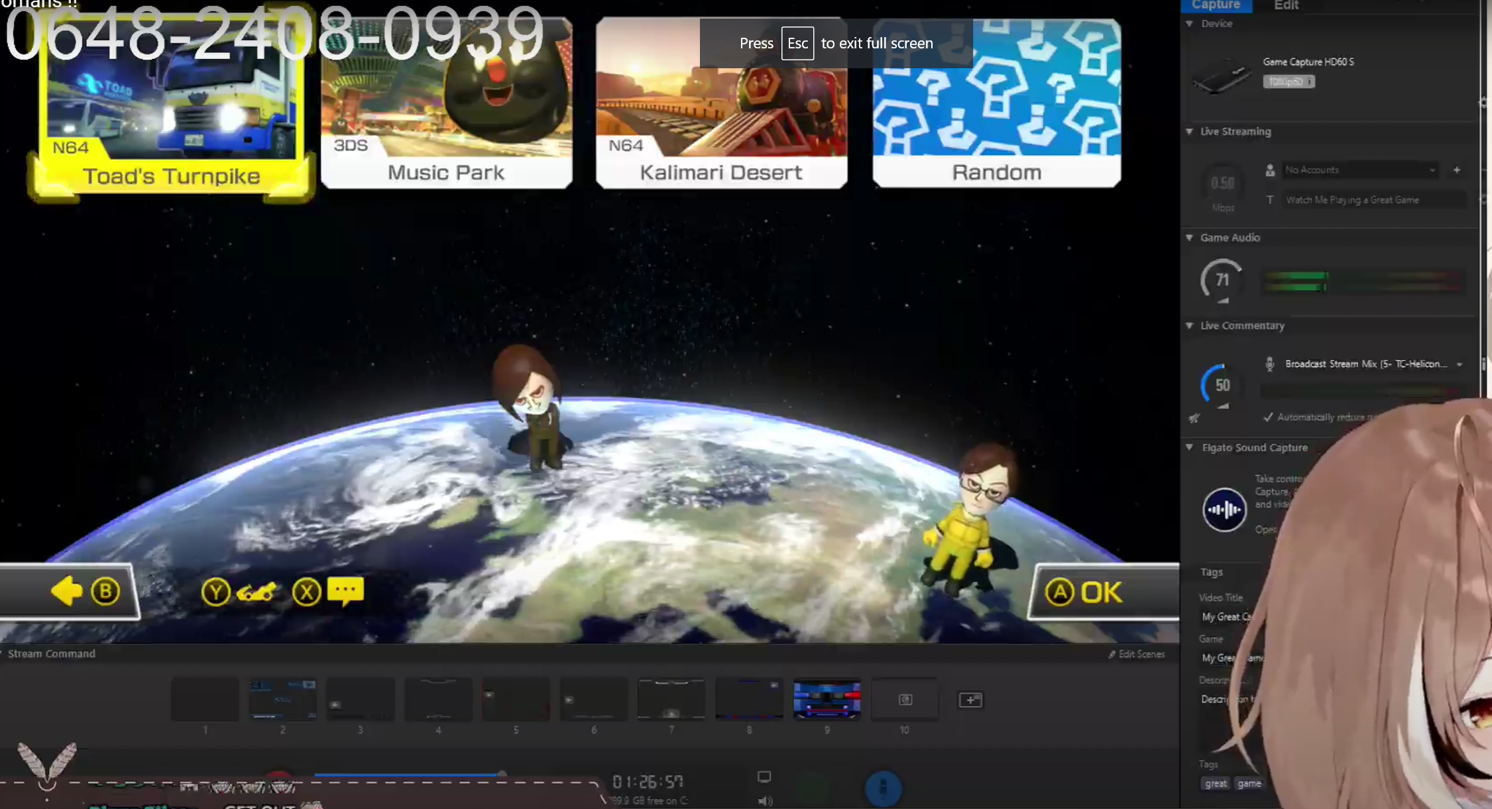This screenshot has height=809, width=1492.
Task: Click the 1080p60 device info badge
Action: coord(1288,81)
